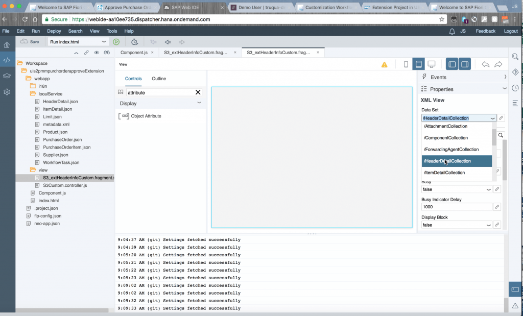
Task: Toggle hidden files eye icon
Action: click(97, 53)
